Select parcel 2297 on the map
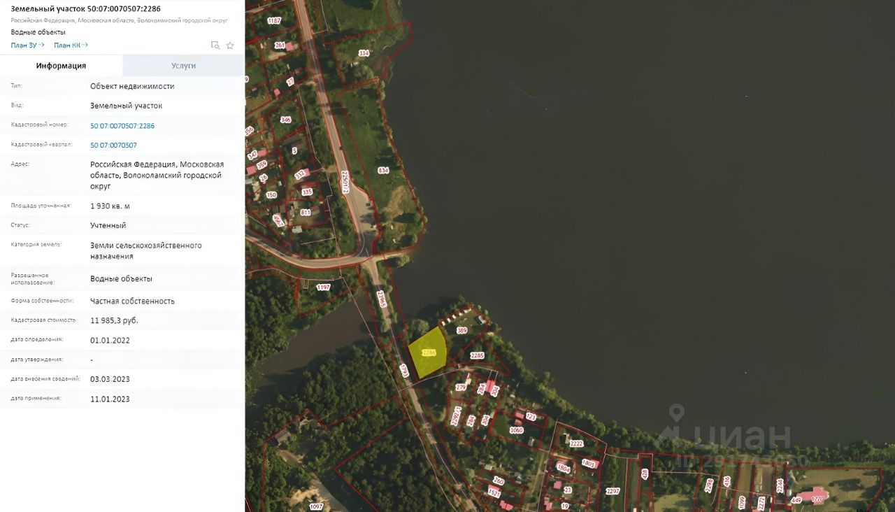The height and width of the screenshot is (512, 895). [613, 491]
